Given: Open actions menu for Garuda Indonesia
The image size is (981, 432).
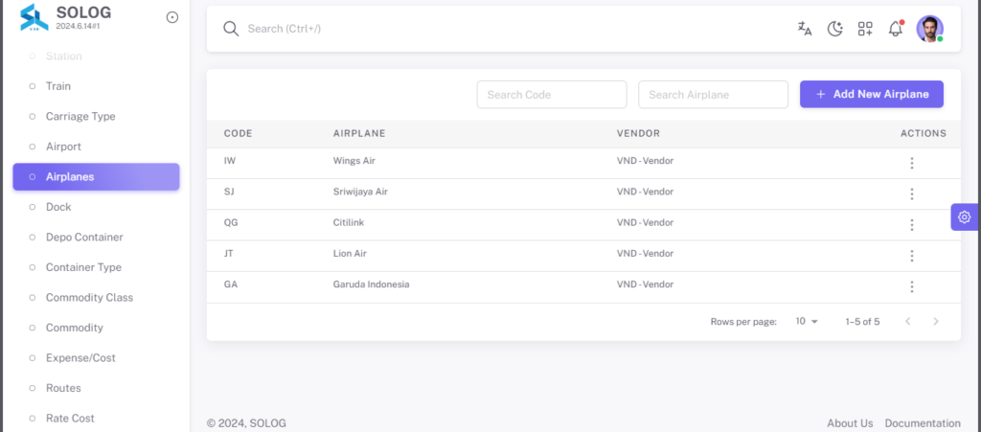Looking at the screenshot, I should coord(912,287).
